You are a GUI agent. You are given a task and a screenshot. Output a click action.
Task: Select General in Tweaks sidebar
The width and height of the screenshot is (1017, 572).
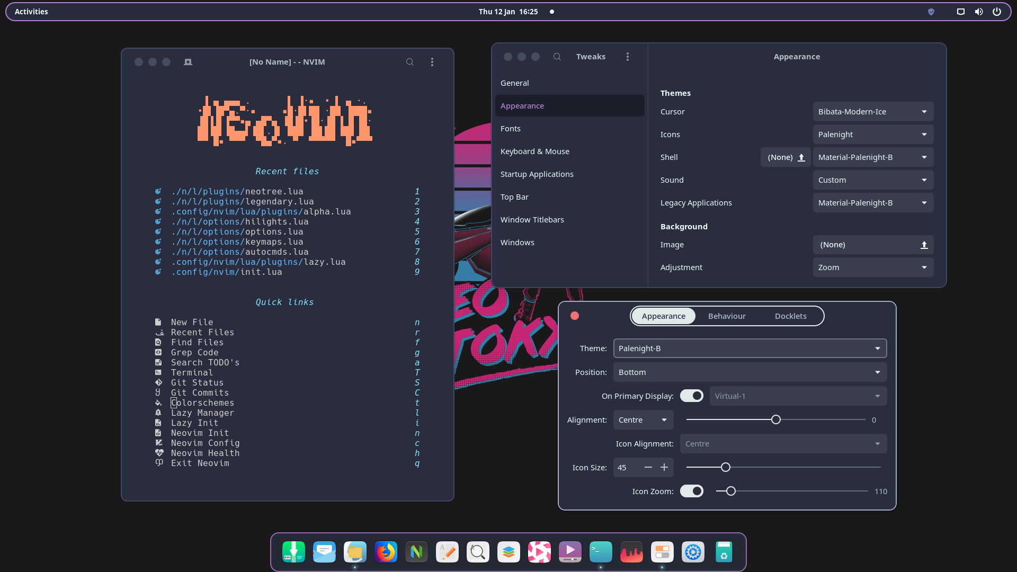point(569,83)
